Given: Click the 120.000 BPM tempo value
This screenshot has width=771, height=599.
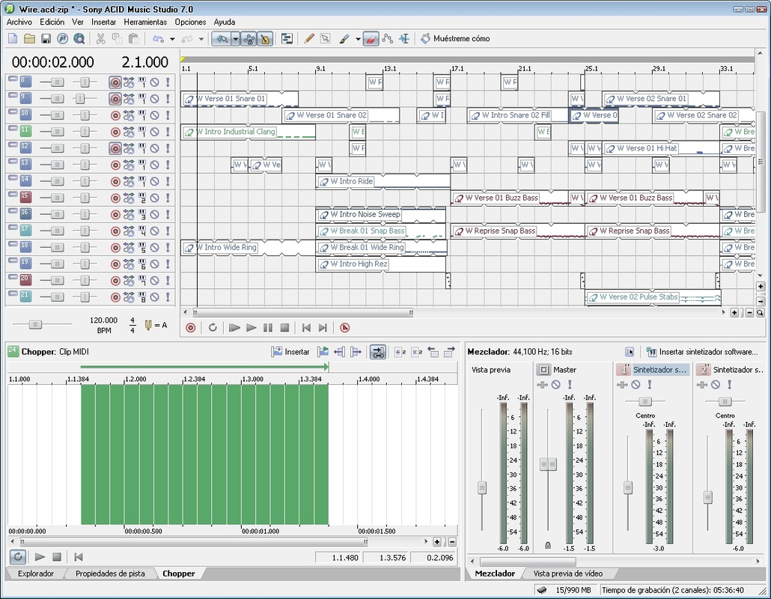Looking at the screenshot, I should point(104,320).
